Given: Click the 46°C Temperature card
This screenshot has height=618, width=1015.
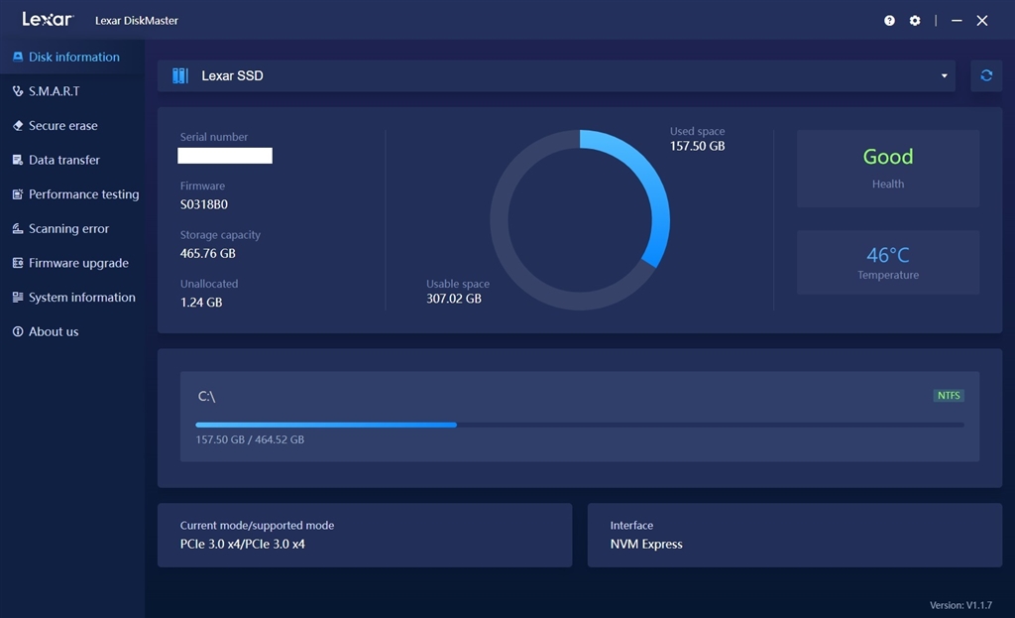Looking at the screenshot, I should [x=887, y=262].
